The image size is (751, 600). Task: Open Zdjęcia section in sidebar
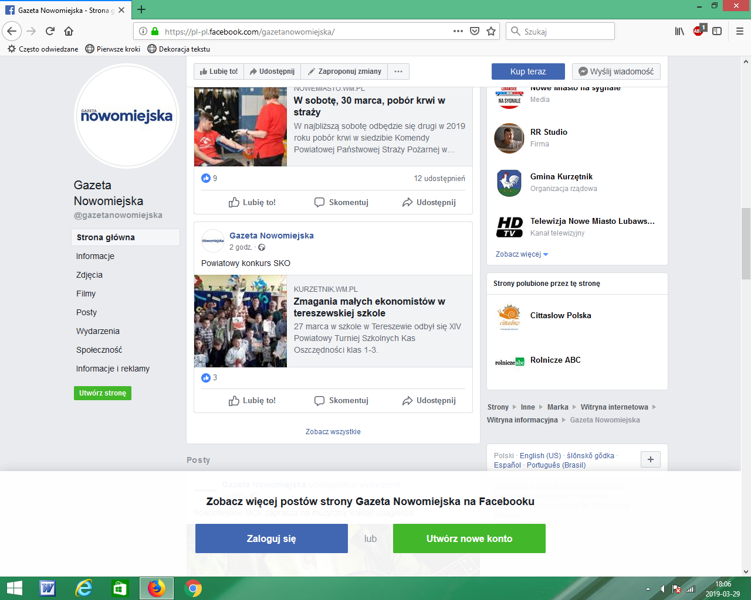89,275
